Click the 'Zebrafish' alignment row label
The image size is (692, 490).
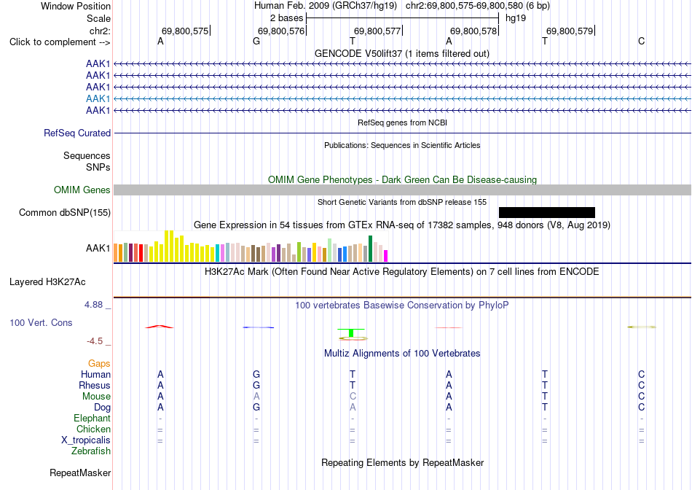pos(91,451)
